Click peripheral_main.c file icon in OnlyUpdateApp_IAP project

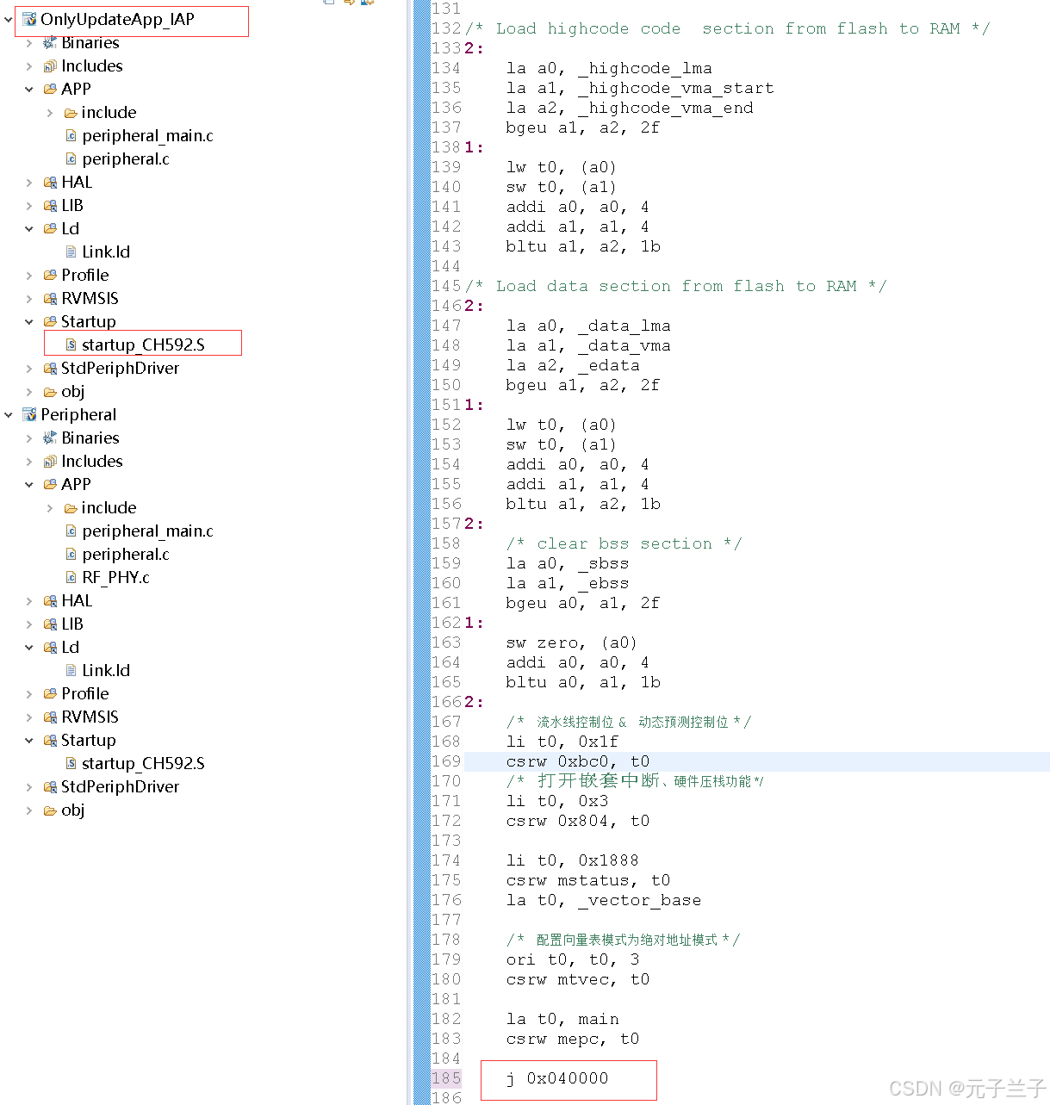point(71,135)
